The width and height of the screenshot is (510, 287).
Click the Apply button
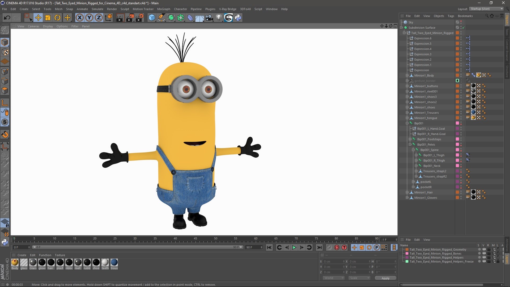point(385,278)
